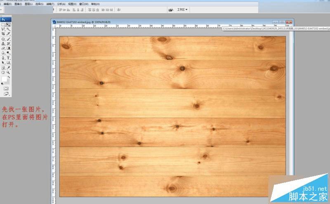Toggle Quick Mask mode
Image resolution: width=330 pixels, height=204 pixels.
6,88
